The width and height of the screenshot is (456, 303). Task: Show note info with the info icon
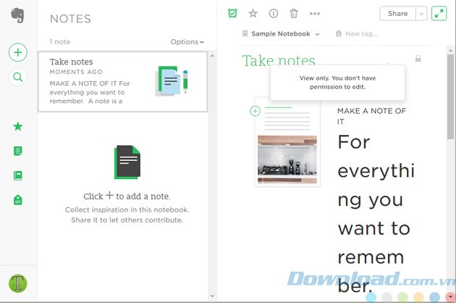[x=274, y=13]
